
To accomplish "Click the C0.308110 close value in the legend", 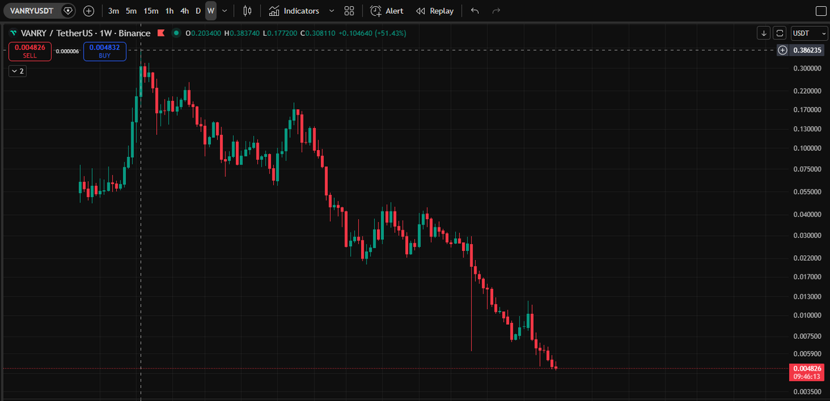I will (317, 33).
